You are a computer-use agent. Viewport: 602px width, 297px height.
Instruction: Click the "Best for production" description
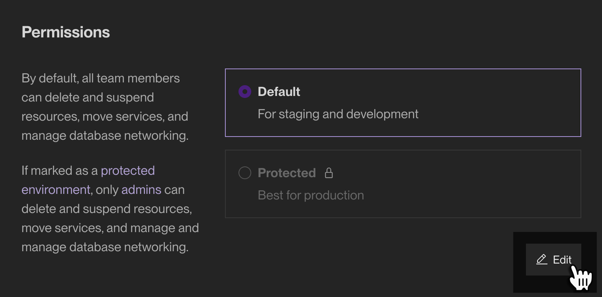click(x=311, y=195)
